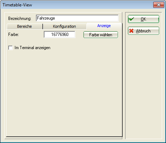Image resolution: width=166 pixels, height=143 pixels.
Task: Click the blank panel area below Abbruch
Action: coord(144,86)
